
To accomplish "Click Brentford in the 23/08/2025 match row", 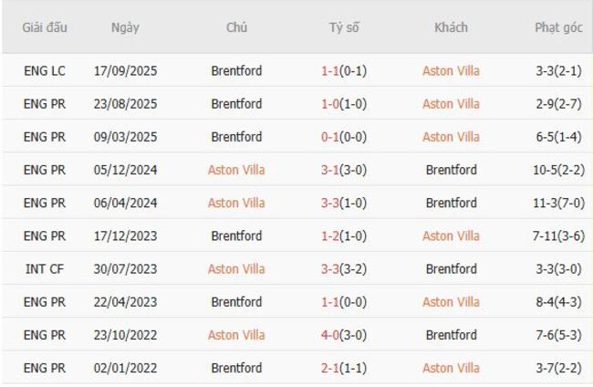I will pos(236,104).
